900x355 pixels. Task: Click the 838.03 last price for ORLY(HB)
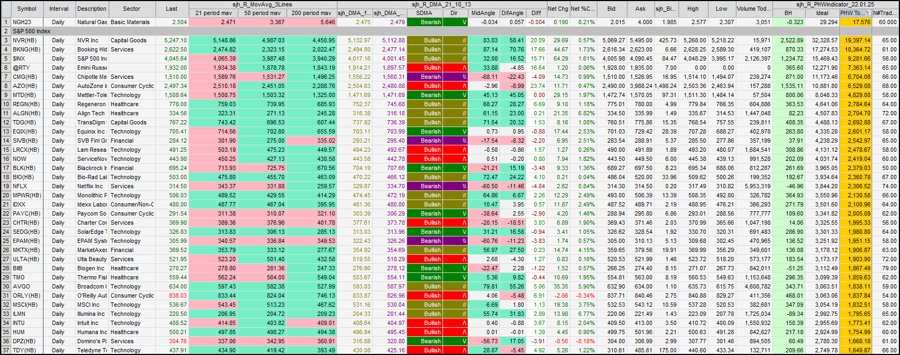click(172, 295)
